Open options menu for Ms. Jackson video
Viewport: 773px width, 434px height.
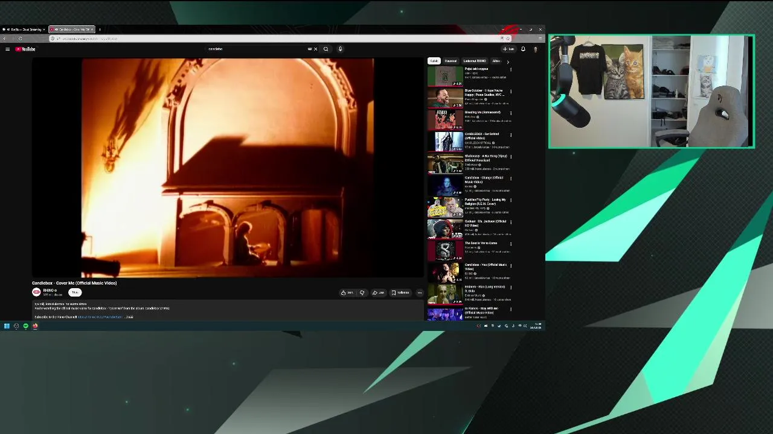tap(511, 222)
